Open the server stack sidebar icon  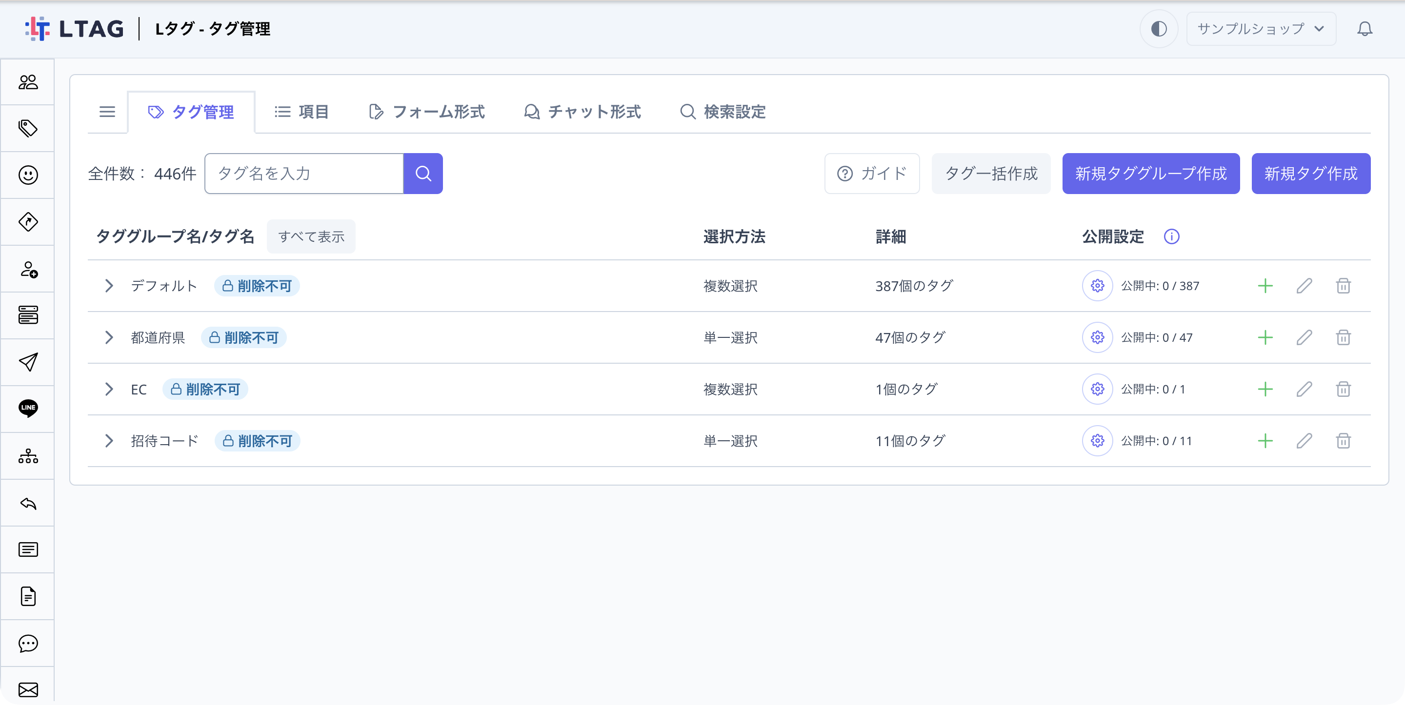pos(28,315)
